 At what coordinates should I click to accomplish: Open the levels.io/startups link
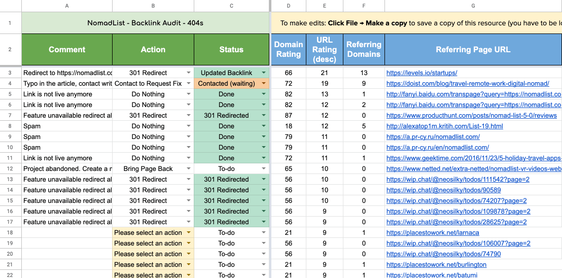tap(421, 73)
